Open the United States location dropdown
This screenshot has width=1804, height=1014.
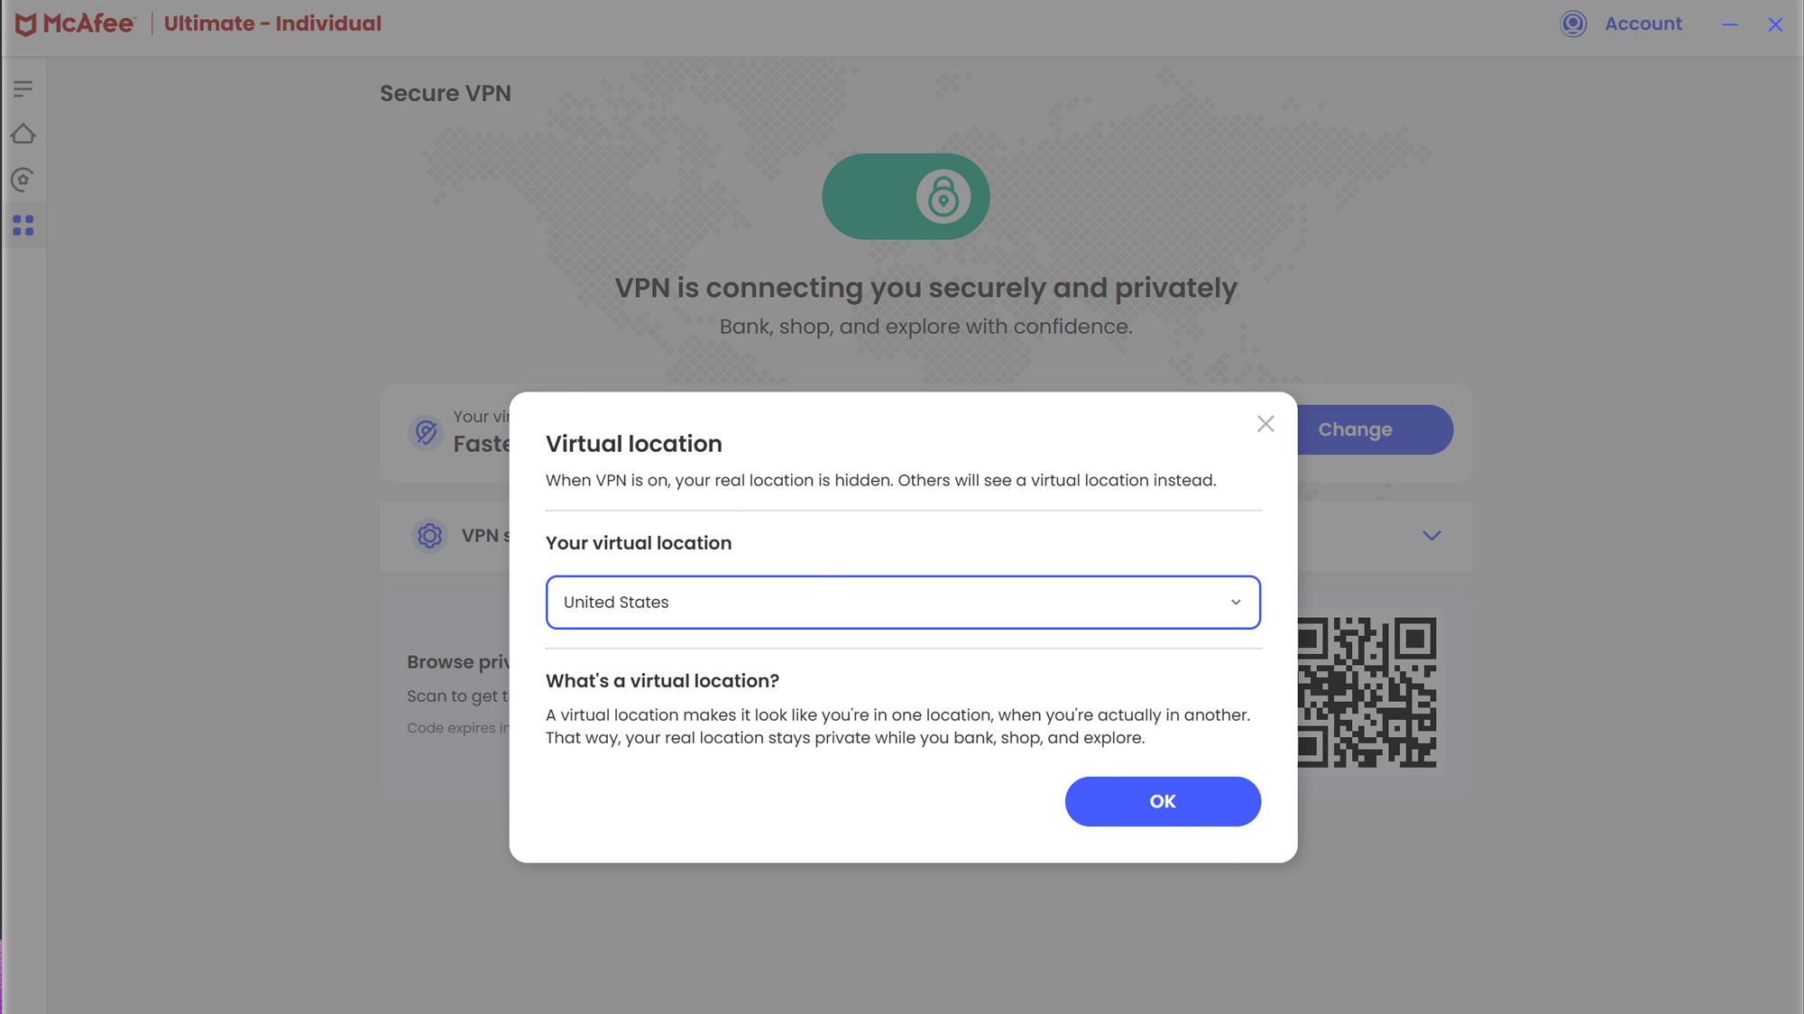[x=902, y=603]
